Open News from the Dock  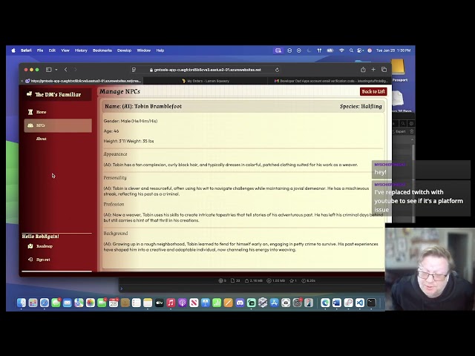click(x=194, y=303)
